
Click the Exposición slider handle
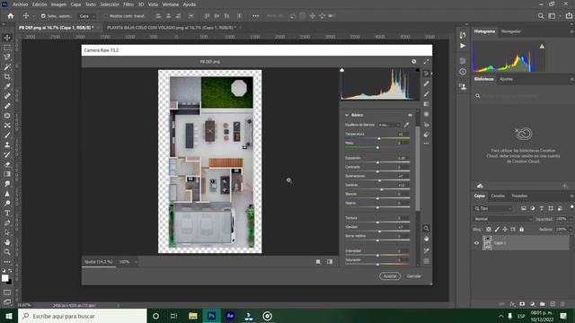(377, 162)
